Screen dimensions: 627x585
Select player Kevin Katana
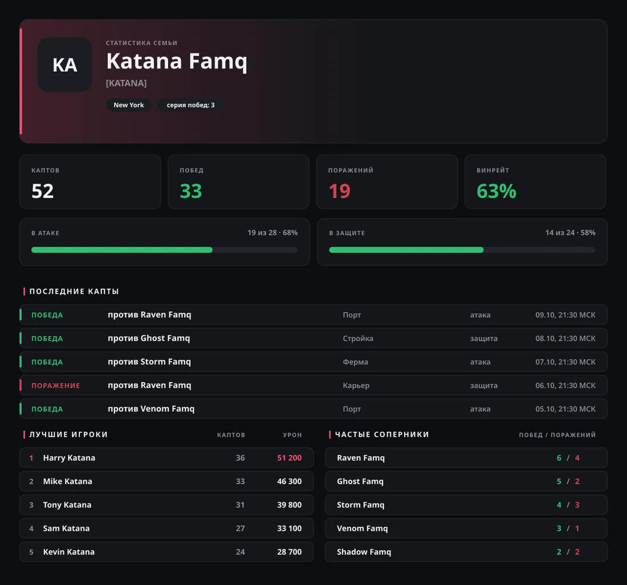tap(166, 552)
